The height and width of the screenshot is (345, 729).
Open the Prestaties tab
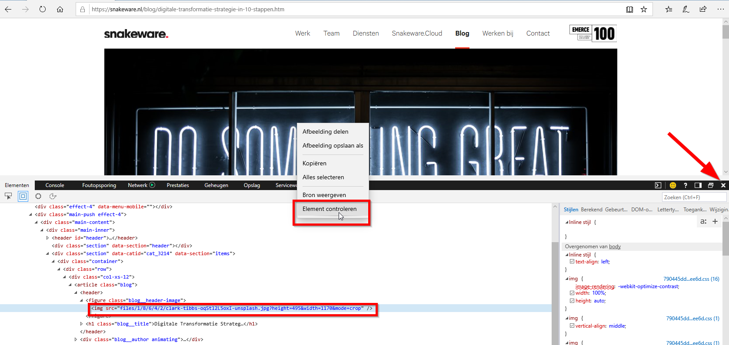[x=178, y=185]
